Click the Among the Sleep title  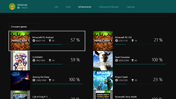click(x=41, y=77)
